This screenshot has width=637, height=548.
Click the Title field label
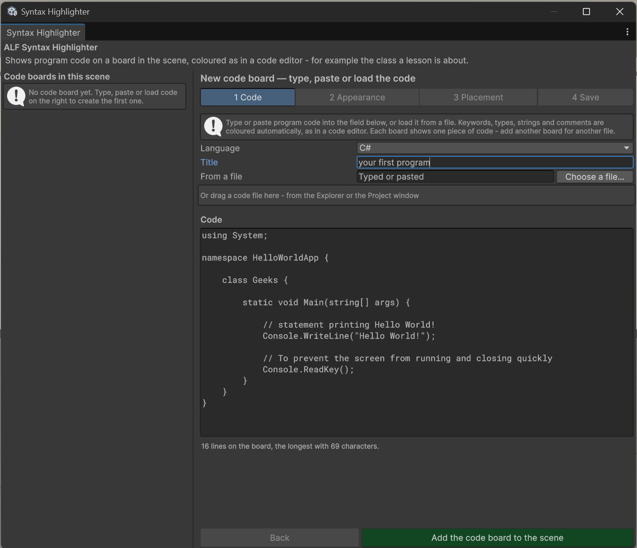tap(209, 162)
